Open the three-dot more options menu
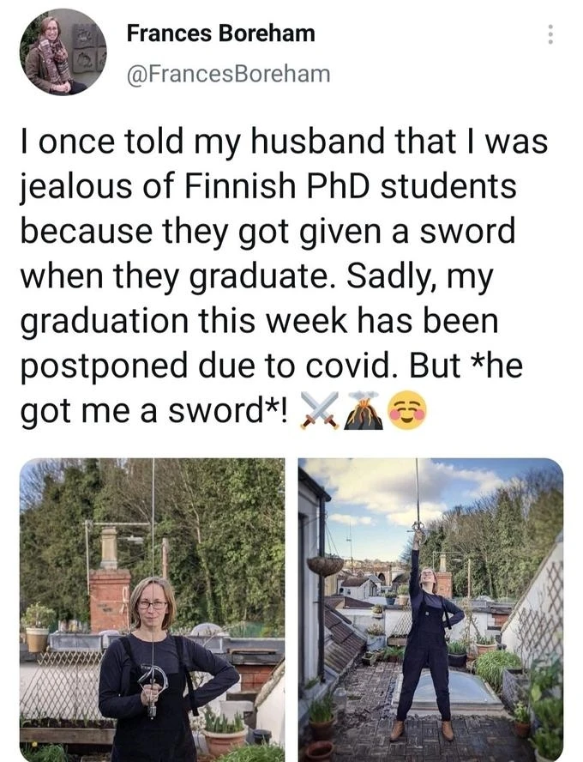The width and height of the screenshot is (583, 762). (550, 34)
